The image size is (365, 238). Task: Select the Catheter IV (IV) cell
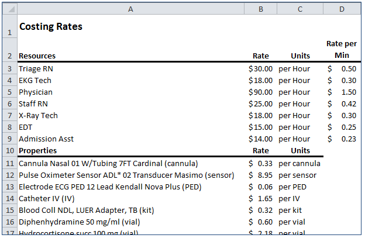click(130, 198)
